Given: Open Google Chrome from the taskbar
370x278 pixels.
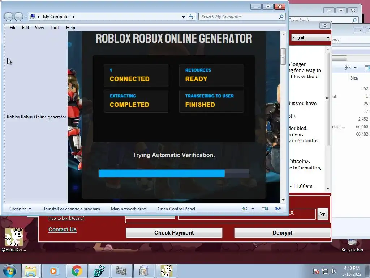Looking at the screenshot, I should tap(77, 271).
